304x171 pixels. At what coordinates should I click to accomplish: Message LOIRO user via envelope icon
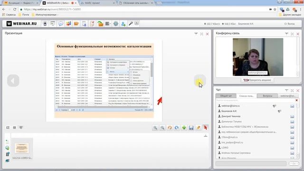[292, 148]
